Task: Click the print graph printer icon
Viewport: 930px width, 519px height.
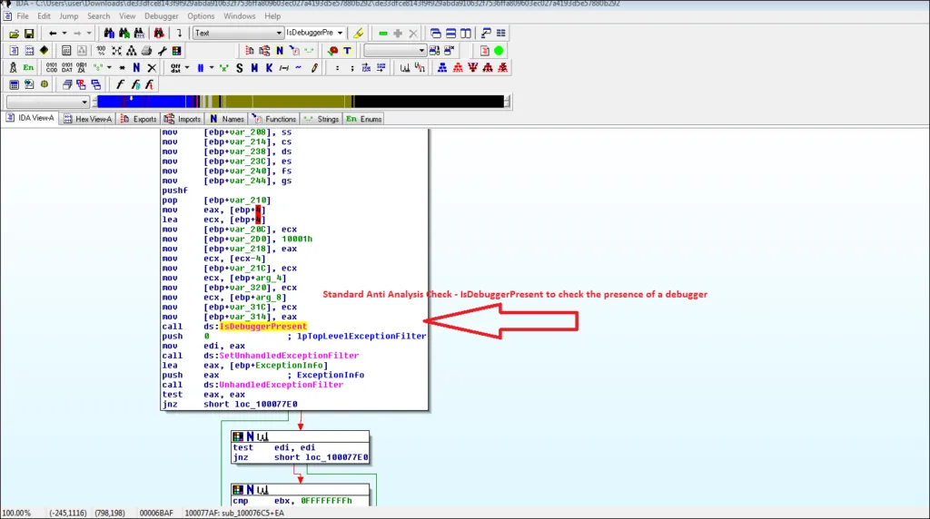Action: (146, 51)
